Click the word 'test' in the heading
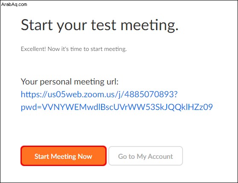 tap(104, 25)
